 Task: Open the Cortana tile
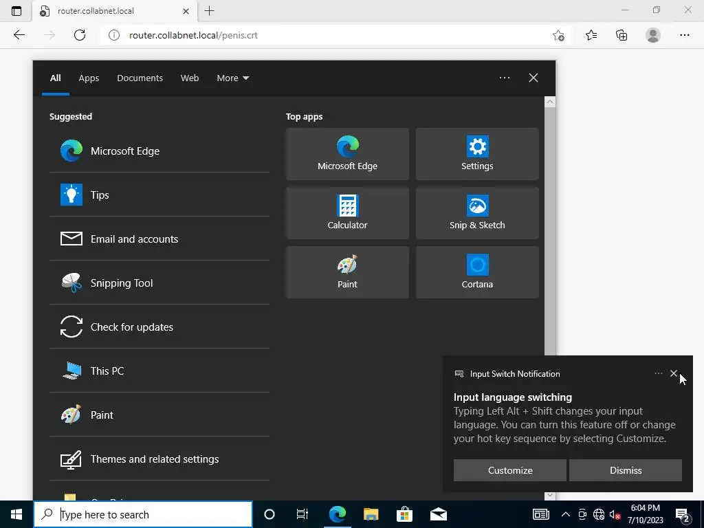click(477, 272)
